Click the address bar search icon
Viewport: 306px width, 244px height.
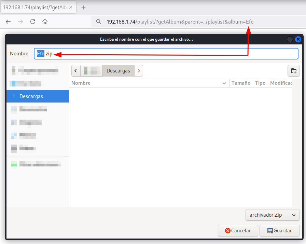(99, 22)
